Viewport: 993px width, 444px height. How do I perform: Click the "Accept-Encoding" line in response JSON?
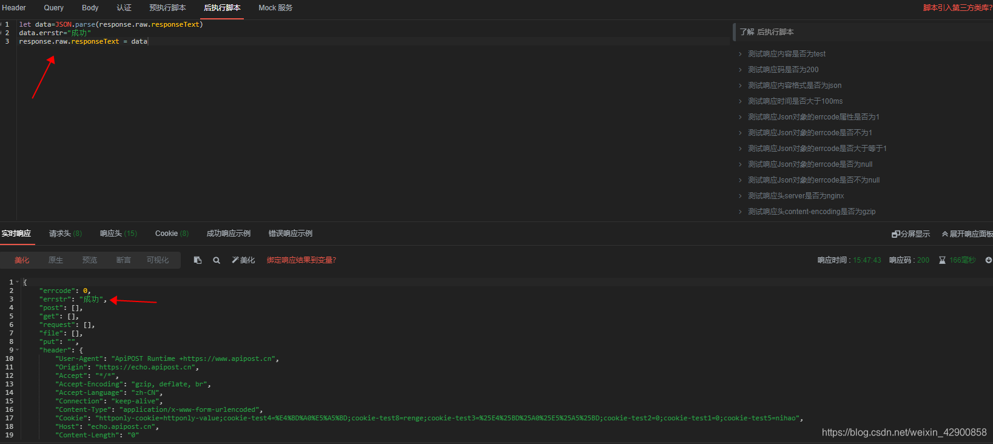(133, 384)
